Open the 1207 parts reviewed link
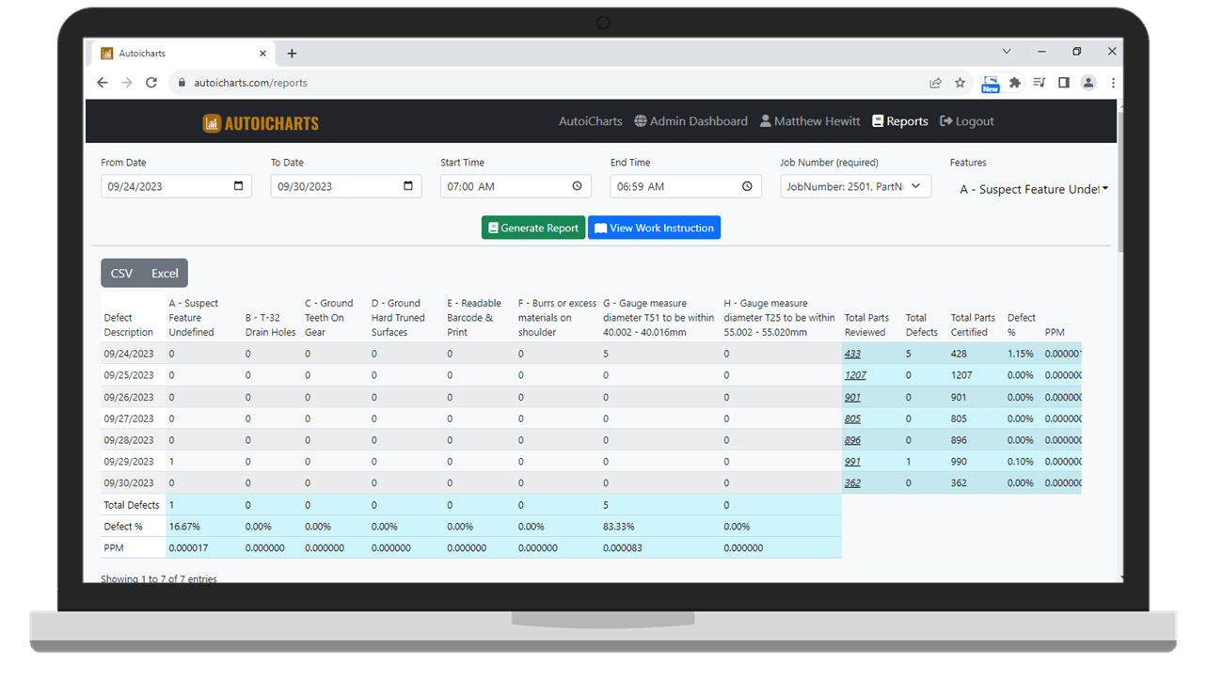The height and width of the screenshot is (679, 1206). tap(855, 375)
